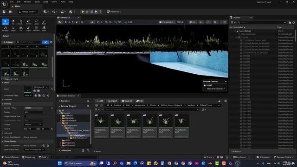Click the Deselect tool

point(21,22)
